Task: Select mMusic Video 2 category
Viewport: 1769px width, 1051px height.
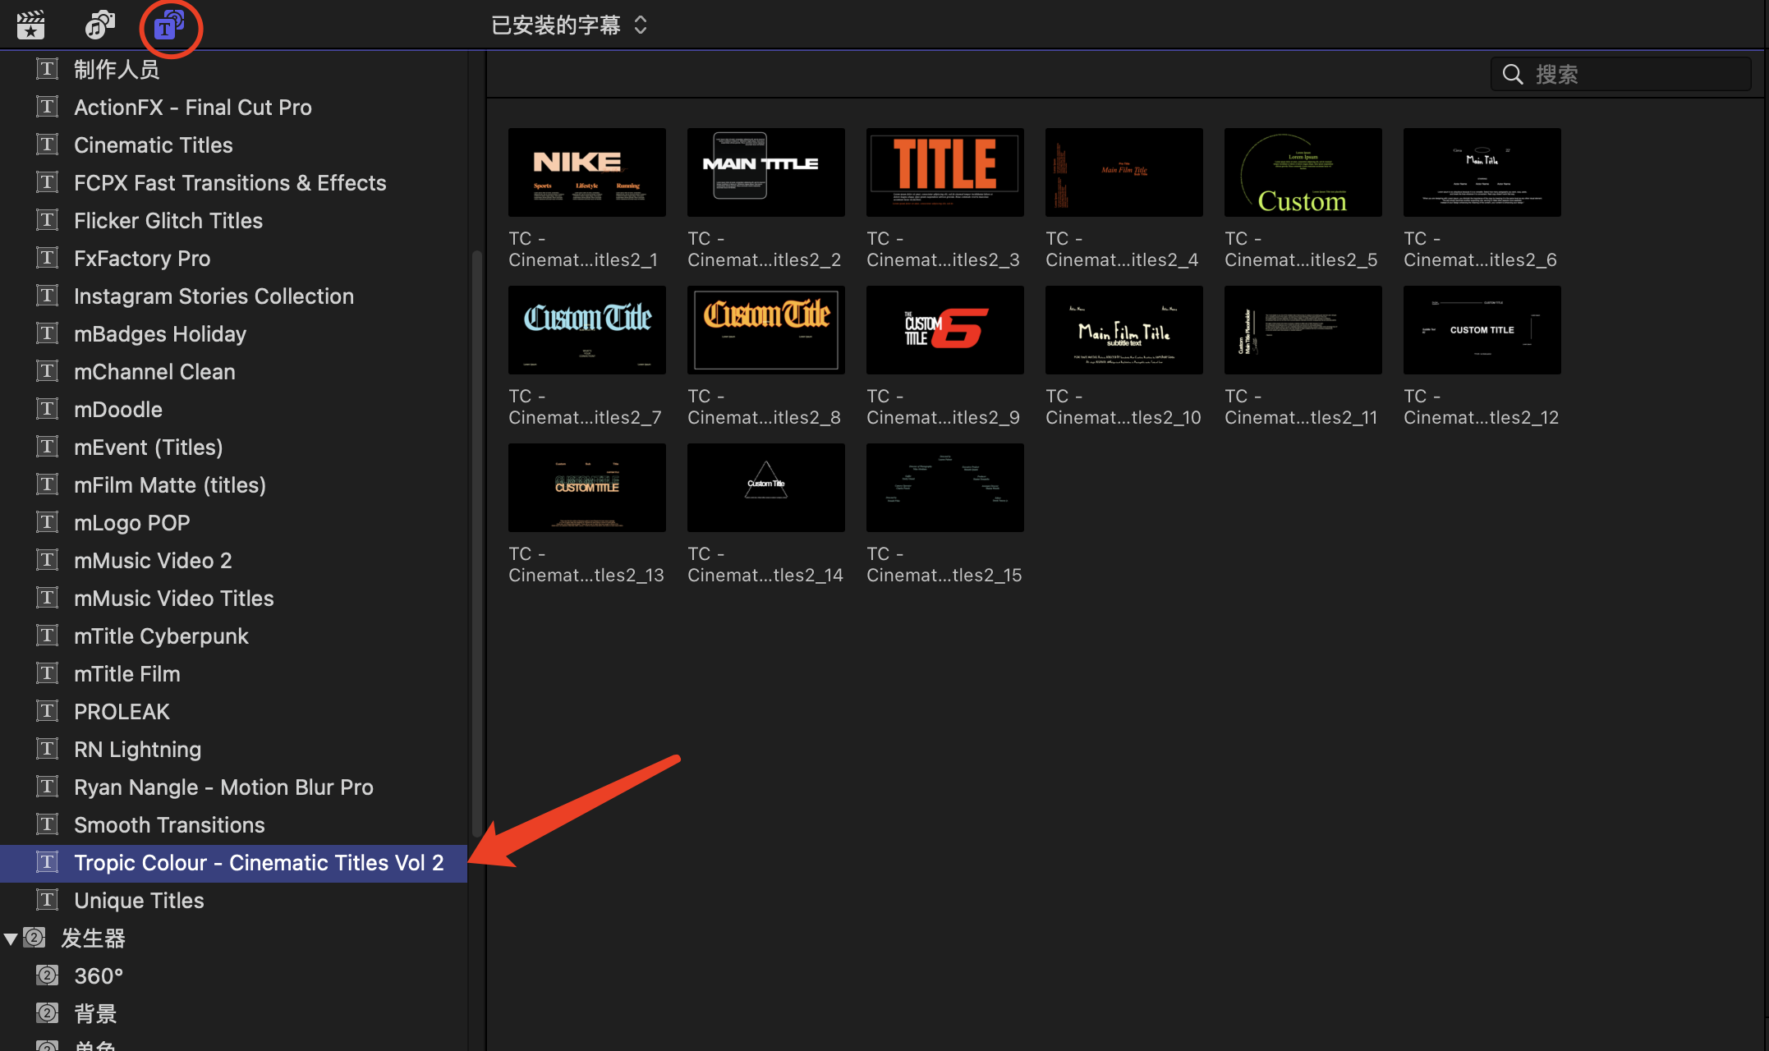Action: pos(233,560)
